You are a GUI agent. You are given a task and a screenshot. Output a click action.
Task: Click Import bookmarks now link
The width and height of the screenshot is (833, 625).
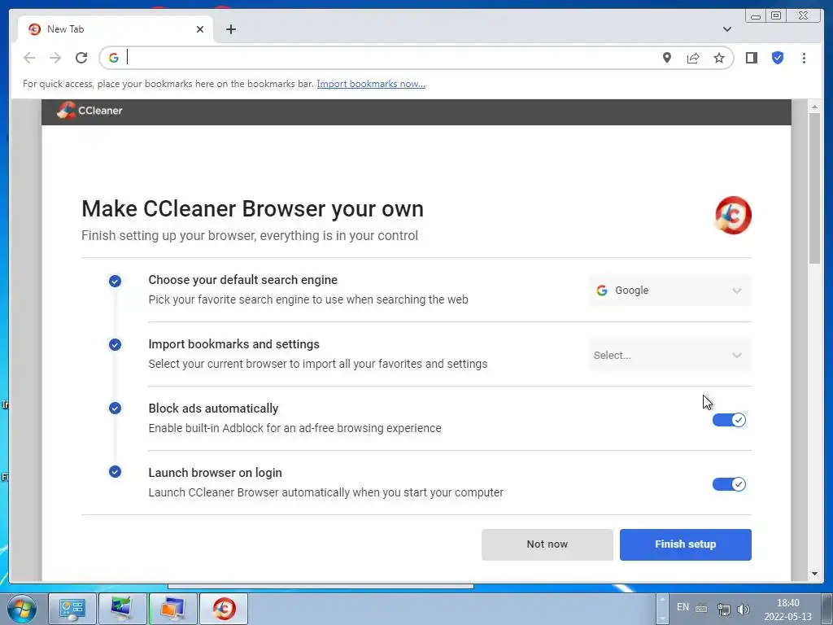coord(371,84)
